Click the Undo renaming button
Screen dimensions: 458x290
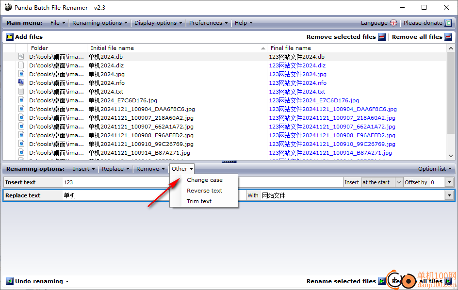[x=39, y=281]
